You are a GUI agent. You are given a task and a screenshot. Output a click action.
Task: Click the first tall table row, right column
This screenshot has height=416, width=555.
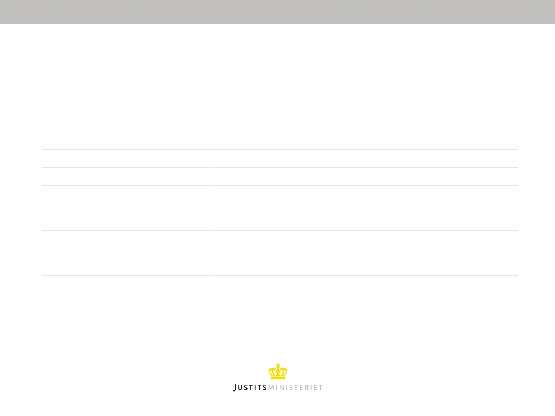click(365, 208)
